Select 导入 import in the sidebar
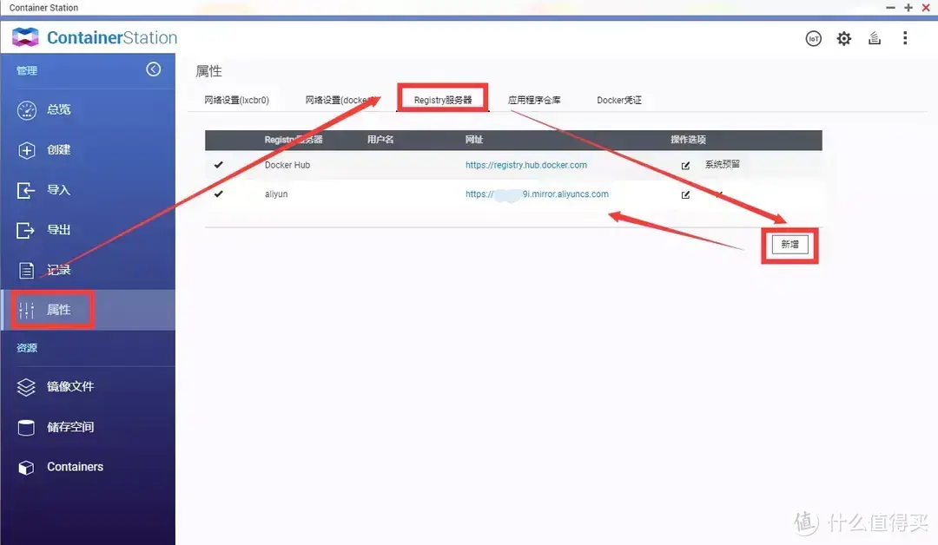938x545 pixels. [58, 189]
